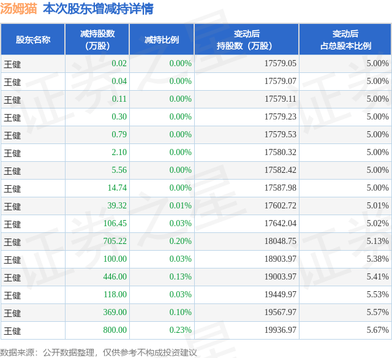The width and height of the screenshot is (392, 358).
Task: Click the 17579.23 holdings value
Action: (x=281, y=116)
